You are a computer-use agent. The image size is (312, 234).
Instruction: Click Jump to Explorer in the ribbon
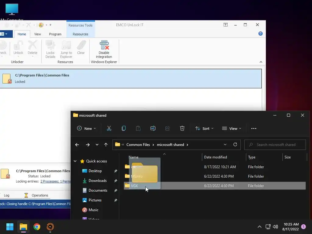(x=66, y=49)
